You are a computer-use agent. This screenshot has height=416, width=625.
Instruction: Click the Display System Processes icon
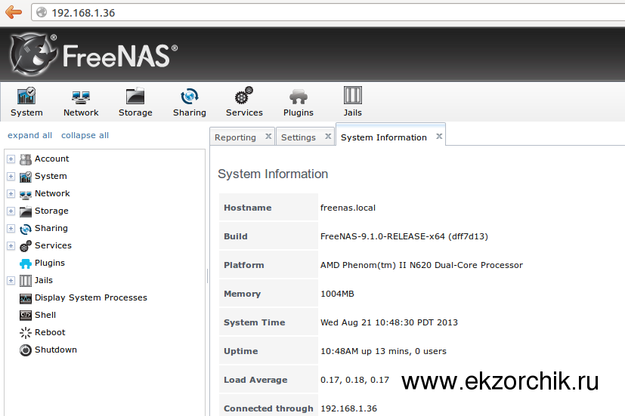coord(26,298)
